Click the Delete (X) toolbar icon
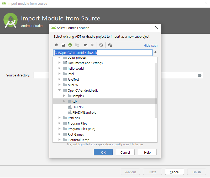The width and height of the screenshot is (210, 178). (92, 45)
